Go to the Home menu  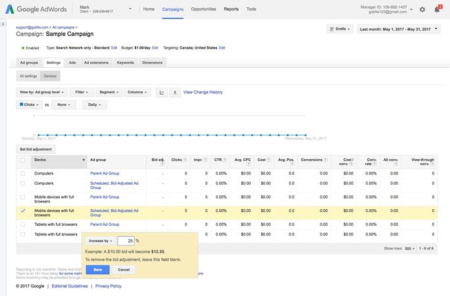149,9
